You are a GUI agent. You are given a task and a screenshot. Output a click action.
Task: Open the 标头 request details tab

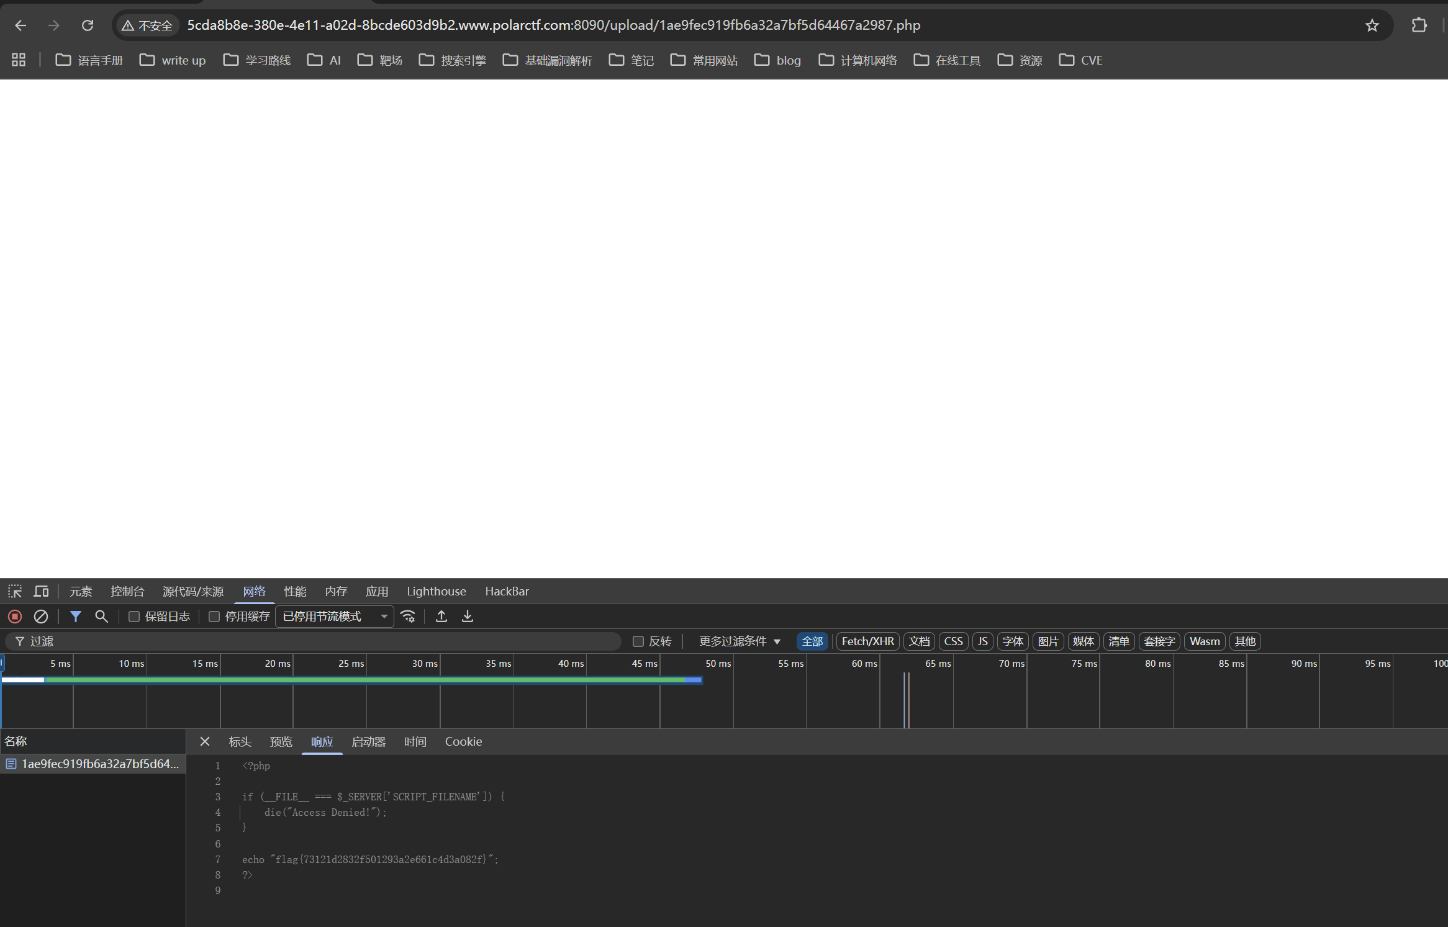pyautogui.click(x=240, y=741)
